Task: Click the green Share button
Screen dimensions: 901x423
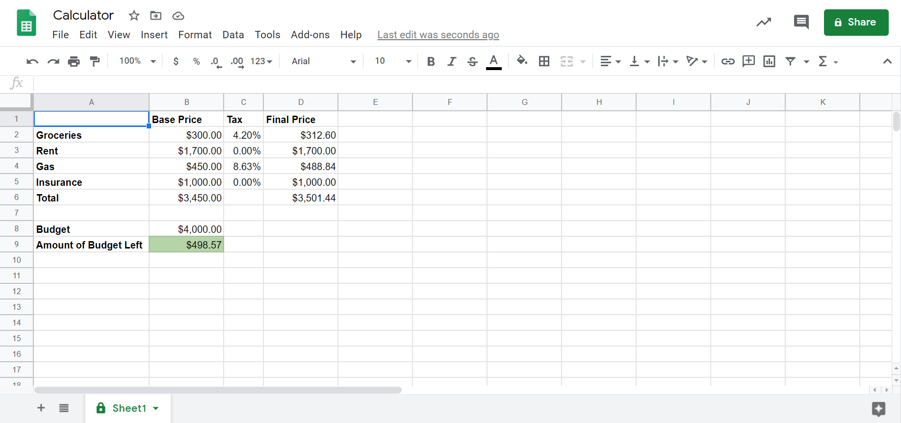Action: point(856,23)
